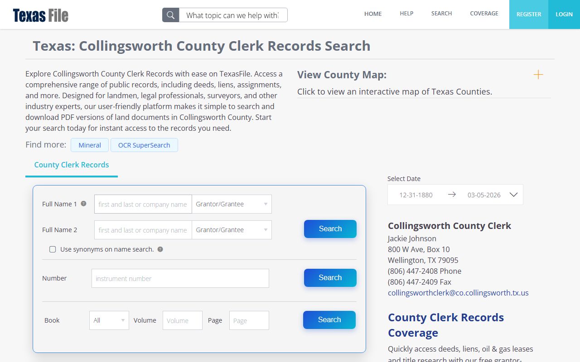This screenshot has height=362, width=580.
Task: Open the COVERAGE menu item
Action: pos(484,14)
